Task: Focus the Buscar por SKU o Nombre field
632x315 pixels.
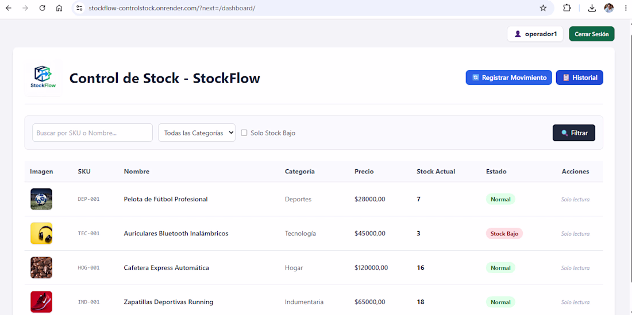Action: click(x=93, y=133)
